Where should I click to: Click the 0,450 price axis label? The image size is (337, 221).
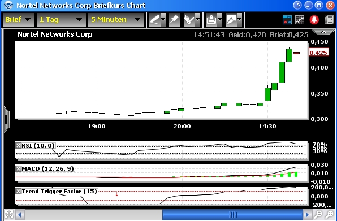[x=319, y=42]
